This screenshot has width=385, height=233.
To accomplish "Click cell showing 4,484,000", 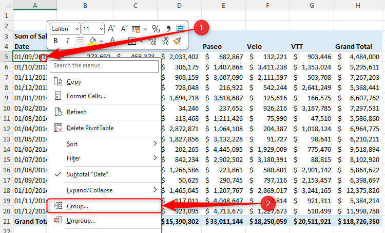I will tap(358, 57).
